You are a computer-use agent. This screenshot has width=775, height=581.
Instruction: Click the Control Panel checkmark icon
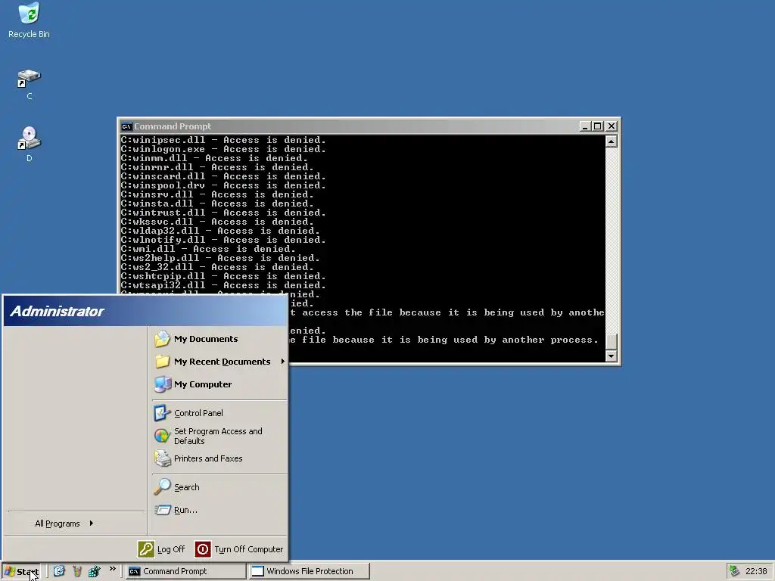[x=162, y=413]
